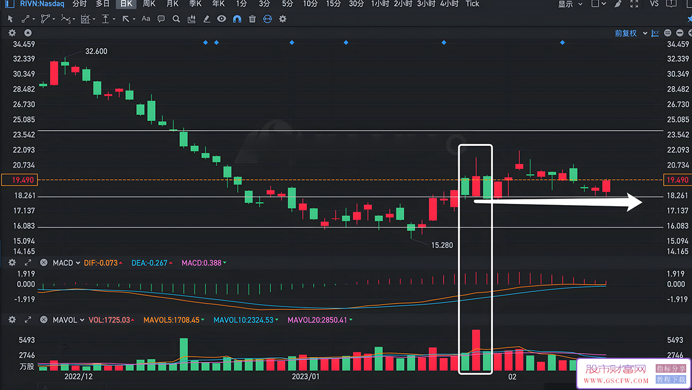Select the 月K monthly candlestick tab
This screenshot has width=692, height=390.
pos(172,4)
